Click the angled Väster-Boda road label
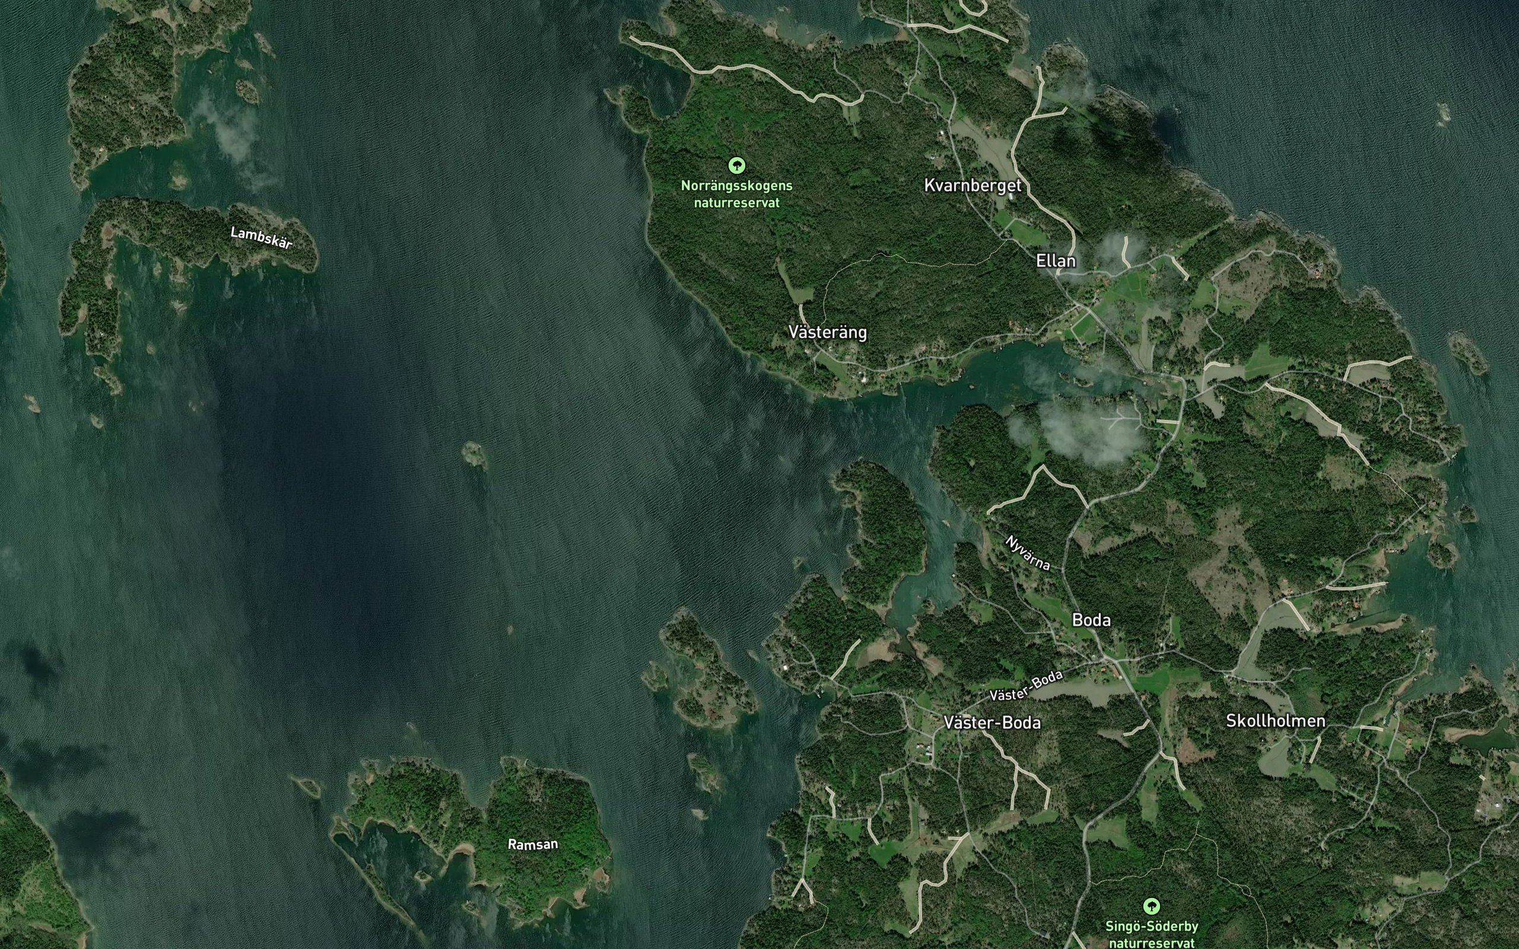The height and width of the screenshot is (949, 1519). (x=1026, y=686)
